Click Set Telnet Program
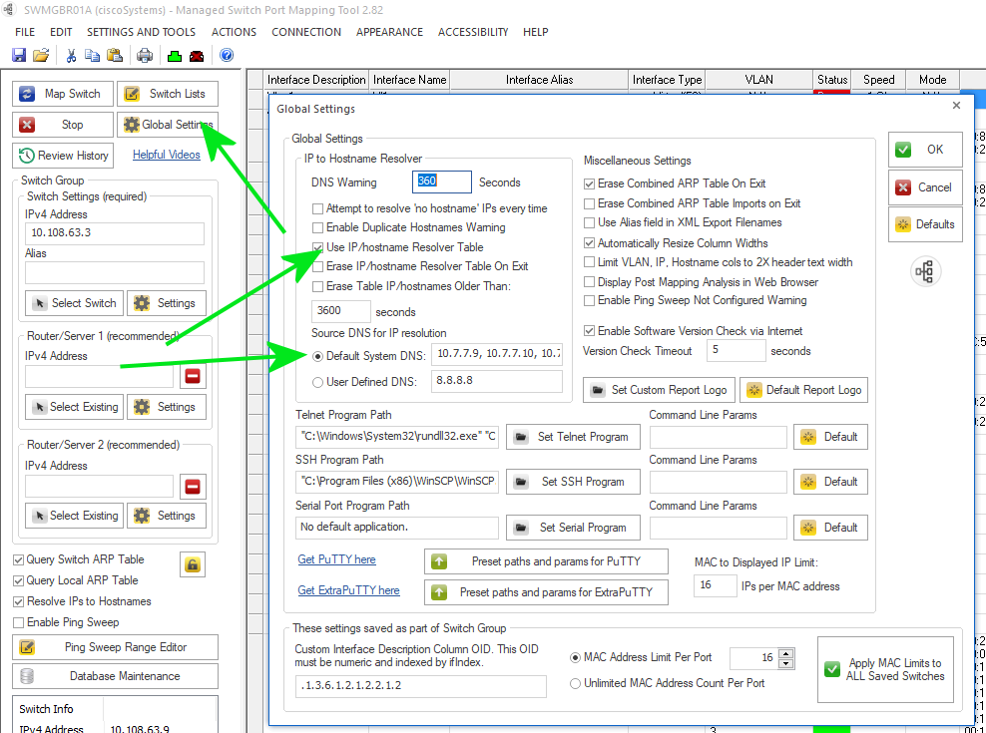 (x=573, y=437)
